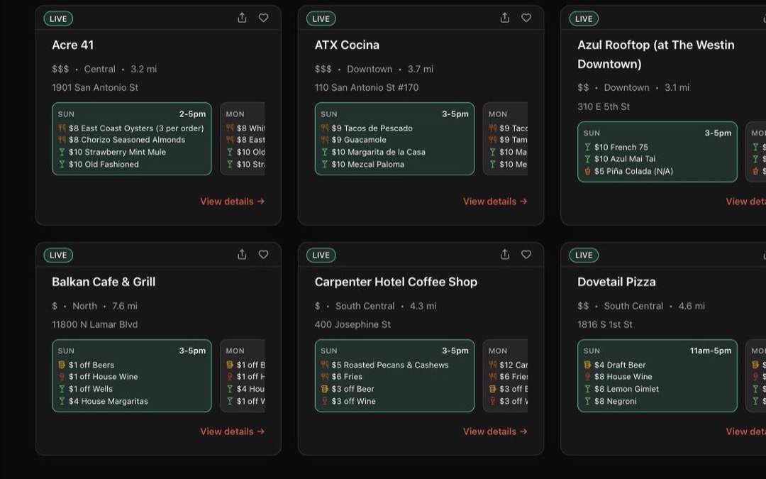Open View details for ATX Cocina
The image size is (766, 479).
click(x=495, y=202)
